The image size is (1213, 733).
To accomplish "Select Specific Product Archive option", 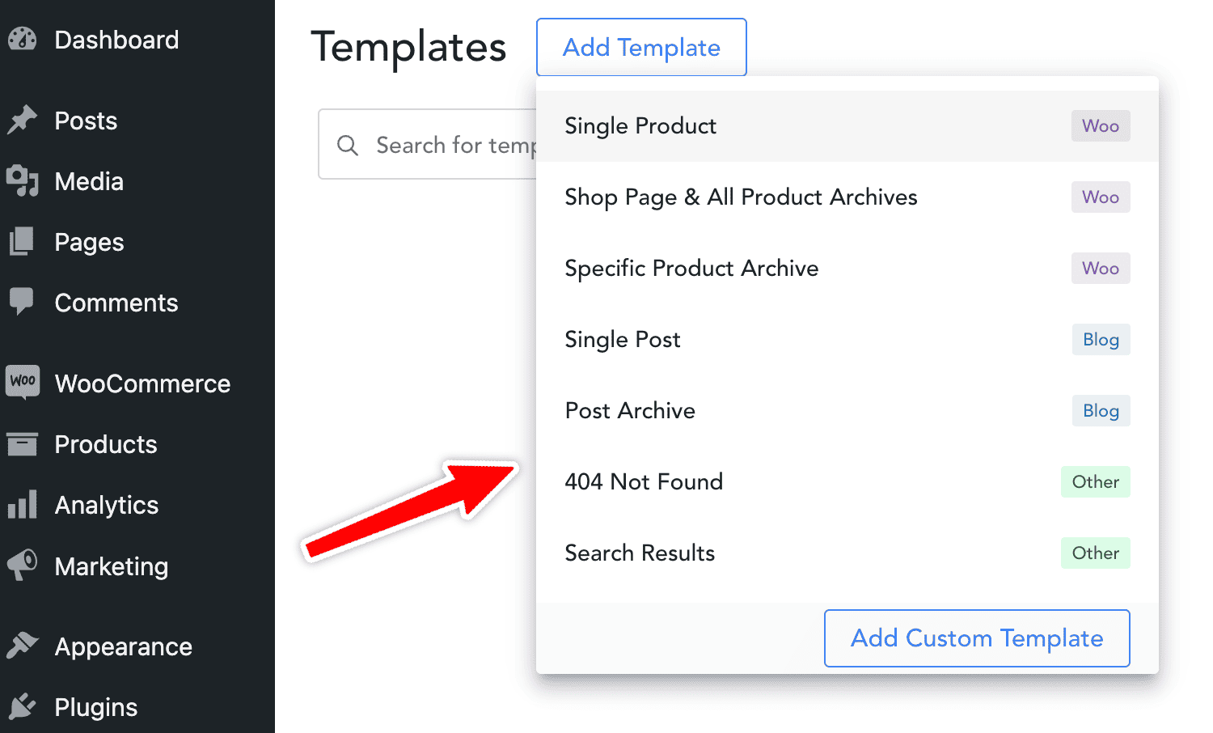I will tap(847, 269).
